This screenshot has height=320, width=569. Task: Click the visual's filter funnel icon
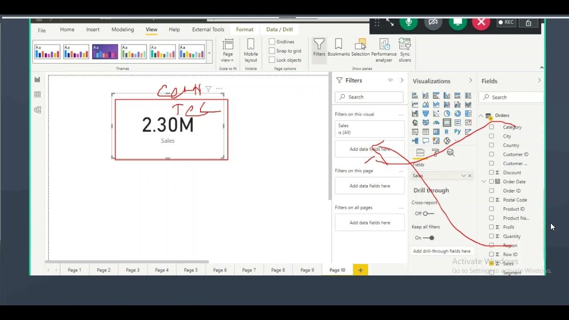click(208, 89)
